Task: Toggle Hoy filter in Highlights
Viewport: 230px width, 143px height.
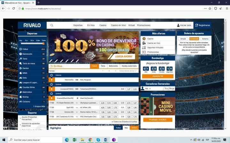Action: (126, 128)
